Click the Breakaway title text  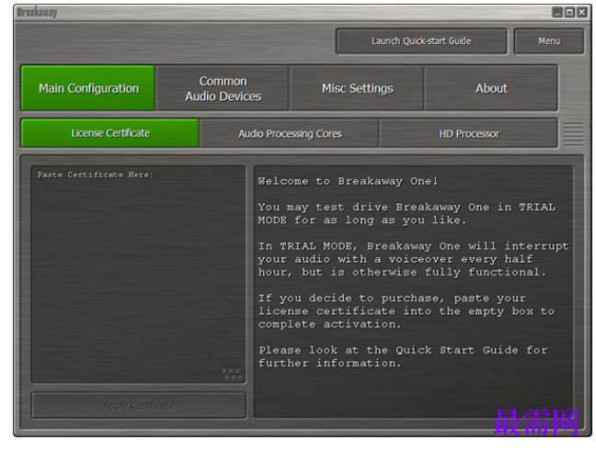tap(37, 12)
